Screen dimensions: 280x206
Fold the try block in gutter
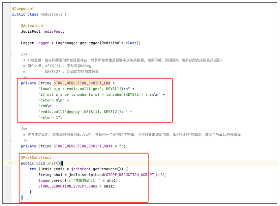[11, 169]
